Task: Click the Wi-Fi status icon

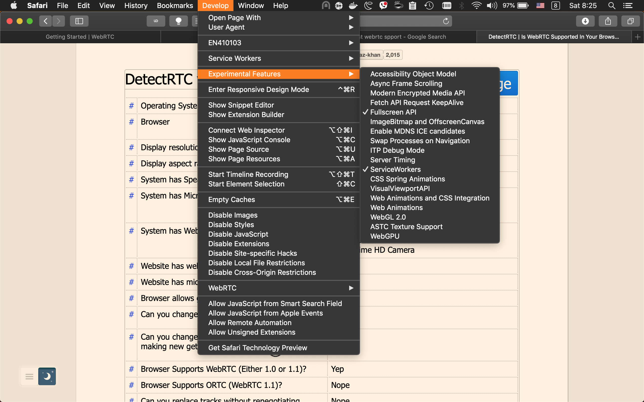Action: coord(476,6)
